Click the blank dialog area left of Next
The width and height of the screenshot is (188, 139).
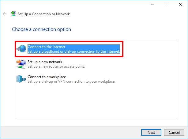coord(77,132)
